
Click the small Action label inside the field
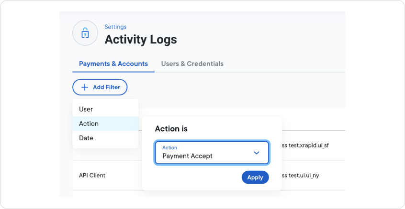point(169,147)
